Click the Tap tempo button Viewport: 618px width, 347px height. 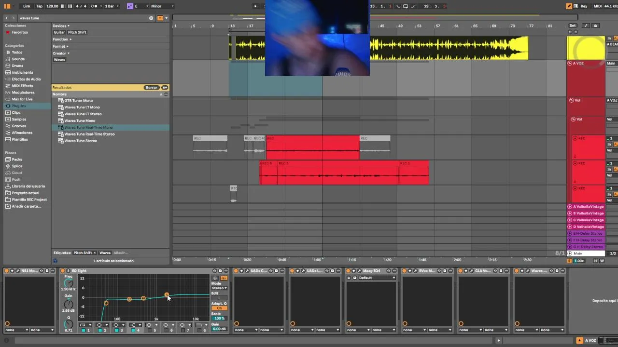coord(39,6)
